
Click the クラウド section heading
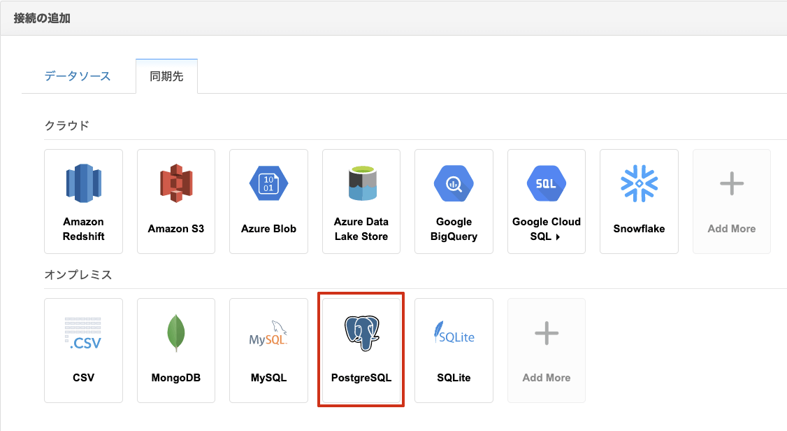pos(67,126)
